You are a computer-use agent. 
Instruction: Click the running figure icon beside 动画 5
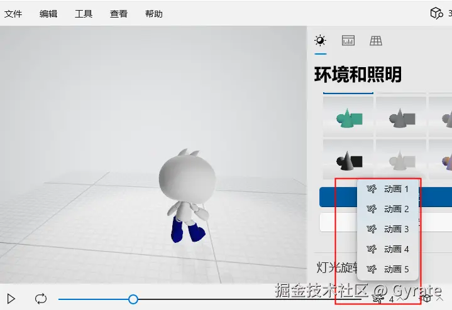pyautogui.click(x=372, y=269)
